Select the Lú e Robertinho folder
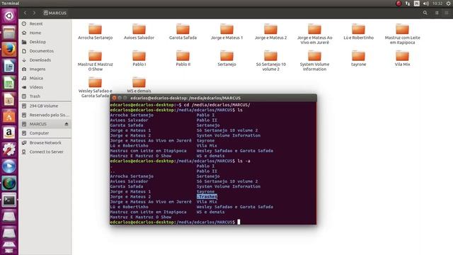 click(x=359, y=32)
